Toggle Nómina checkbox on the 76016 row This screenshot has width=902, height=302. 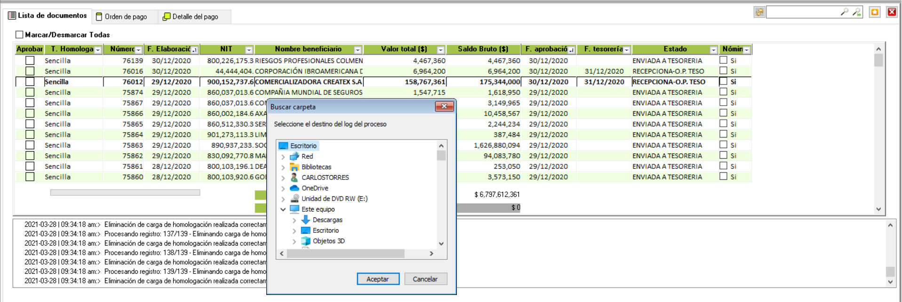pyautogui.click(x=723, y=71)
